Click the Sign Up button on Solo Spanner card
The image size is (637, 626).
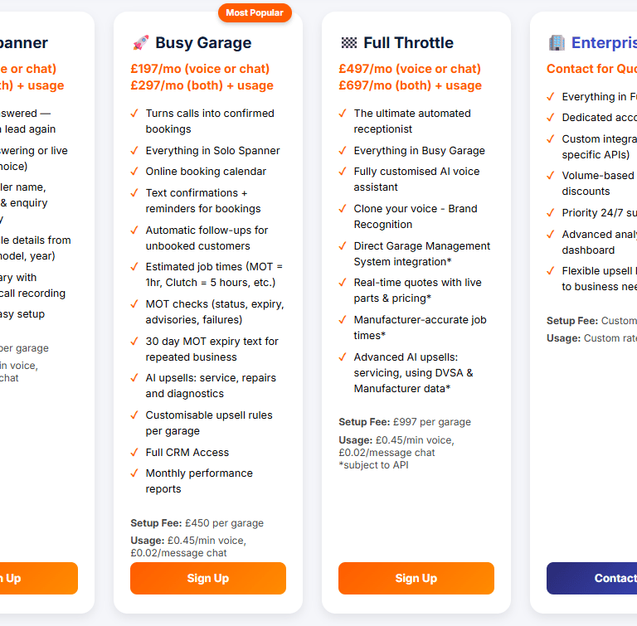[x=39, y=578]
